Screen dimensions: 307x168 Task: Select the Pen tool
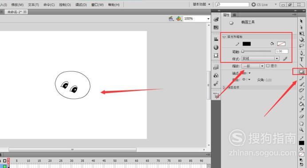(x=302, y=53)
